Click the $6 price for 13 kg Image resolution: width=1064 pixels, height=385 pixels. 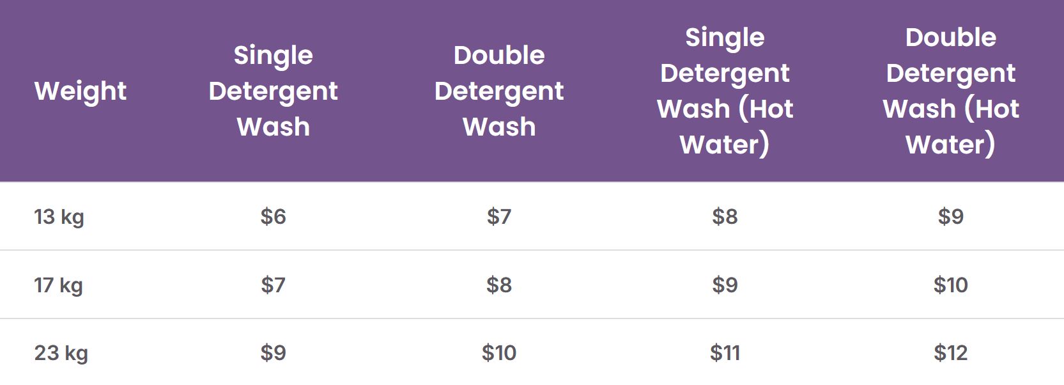pos(274,217)
